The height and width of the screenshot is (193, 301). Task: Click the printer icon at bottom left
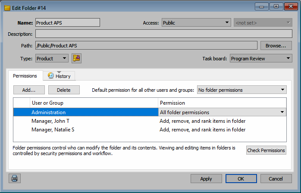[14, 178]
